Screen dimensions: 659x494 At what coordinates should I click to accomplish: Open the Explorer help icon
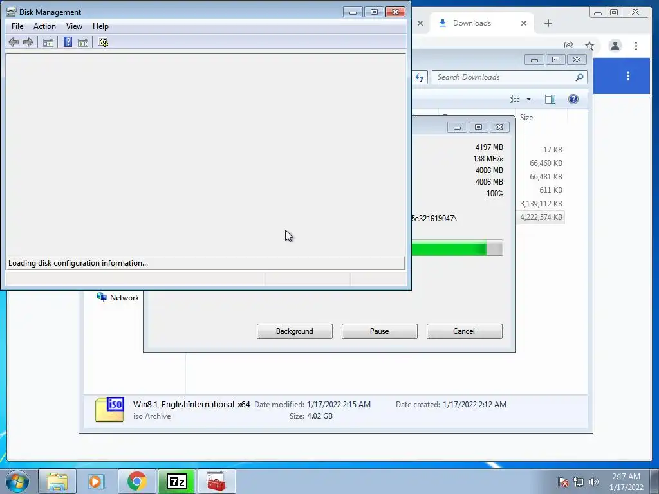[x=573, y=99]
